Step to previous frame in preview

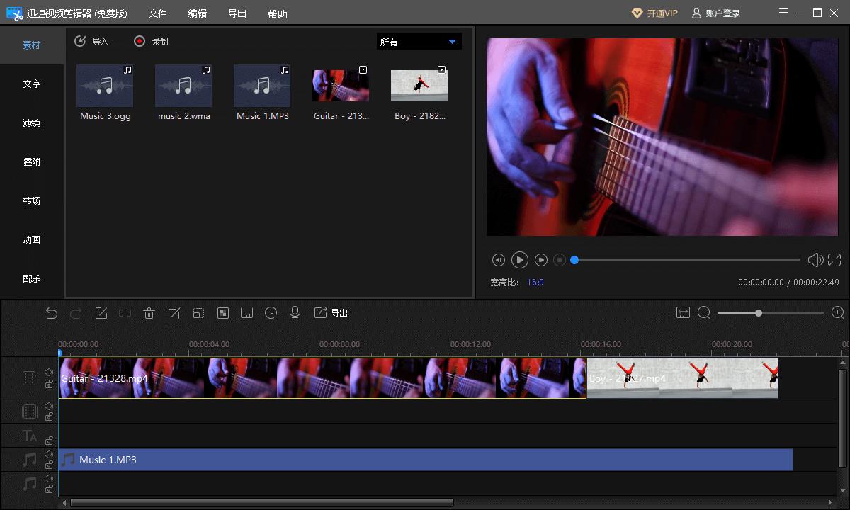click(498, 260)
